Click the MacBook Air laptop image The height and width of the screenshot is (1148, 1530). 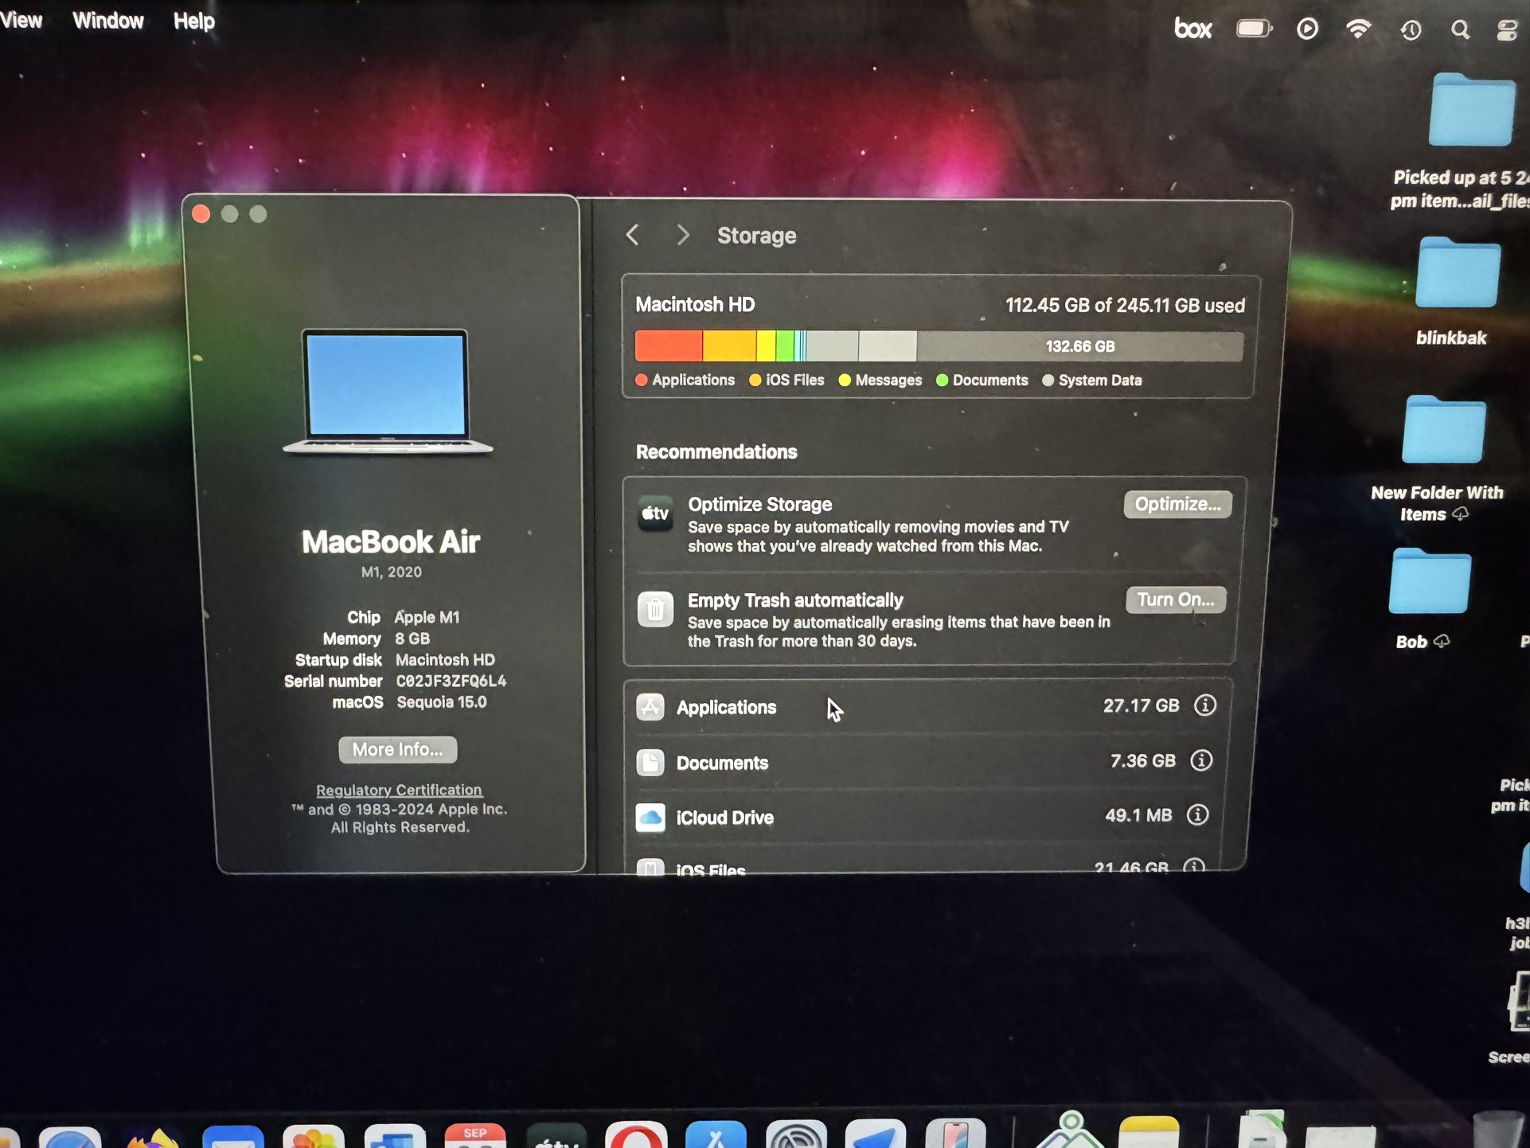388,391
